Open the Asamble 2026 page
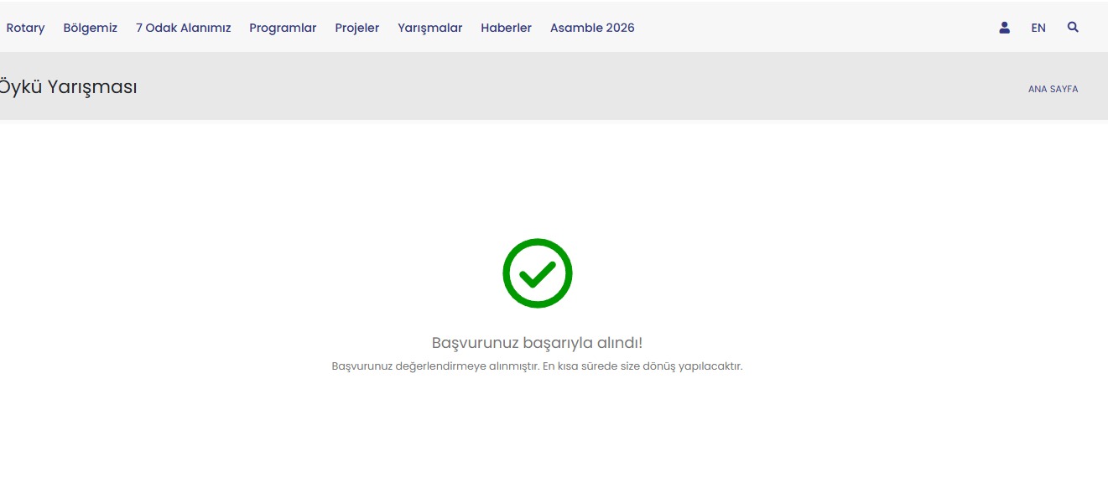The width and height of the screenshot is (1108, 498). pyautogui.click(x=592, y=28)
